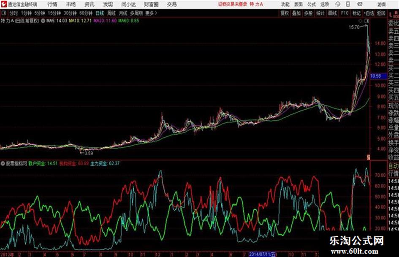This screenshot has height=257, width=399.
Task: Switch to the 30分钟 period tab
Action: [x=70, y=13]
